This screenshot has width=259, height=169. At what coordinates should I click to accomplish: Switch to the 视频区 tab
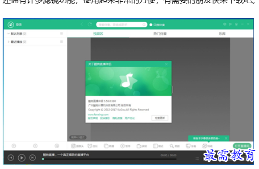point(98,34)
